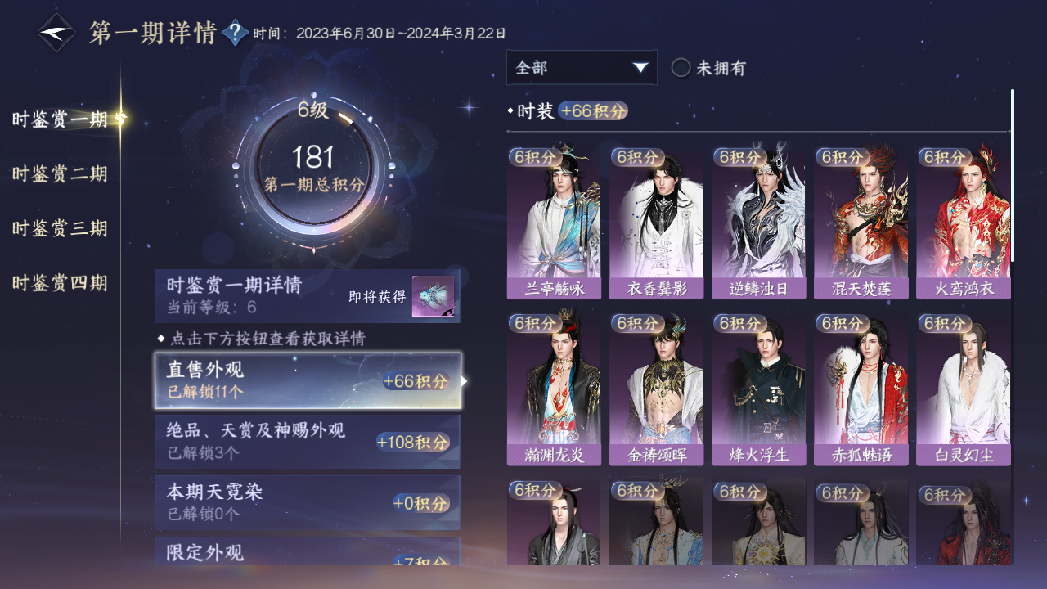The image size is (1047, 589).
Task: Select the 兰亭觞咏 outfit card
Action: pos(554,223)
